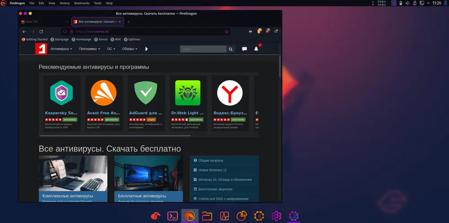449x223 pixels.
Task: Open the Homepage bookmark
Action: pyautogui.click(x=81, y=39)
